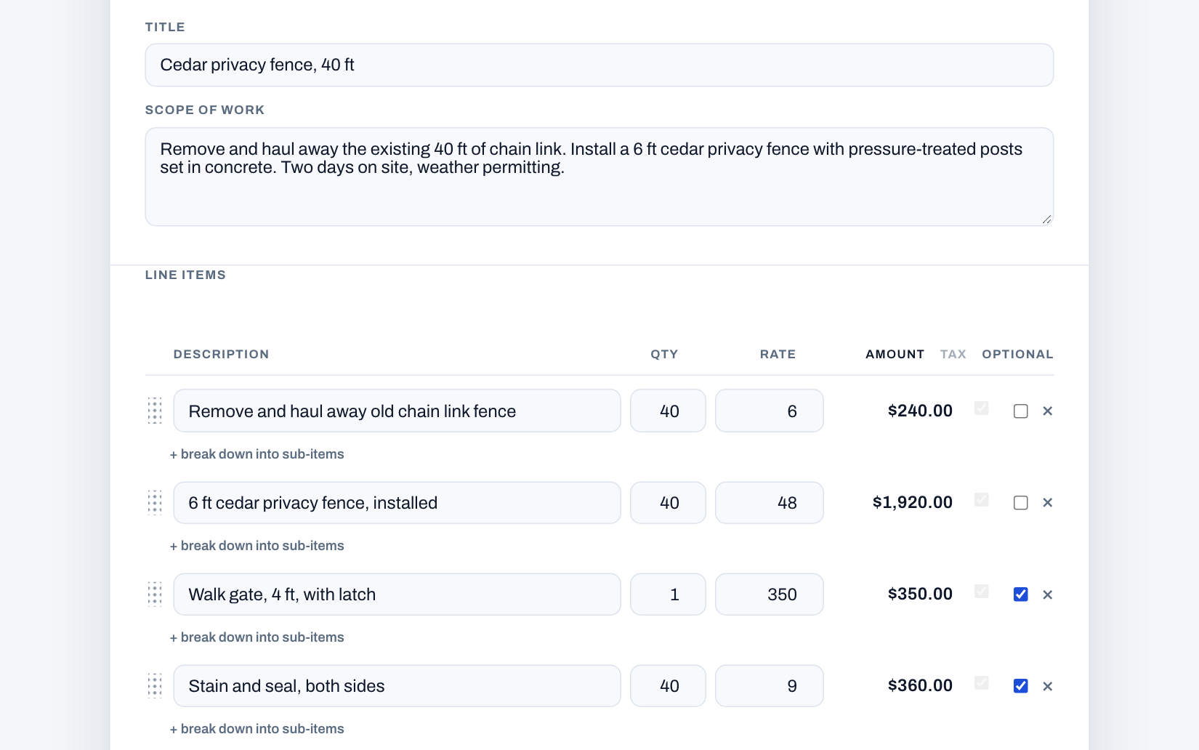The height and width of the screenshot is (750, 1199).
Task: Uncheck optional for Walk gate item
Action: coord(1021,594)
